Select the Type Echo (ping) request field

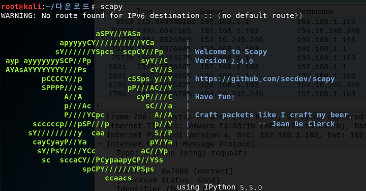point(181,153)
